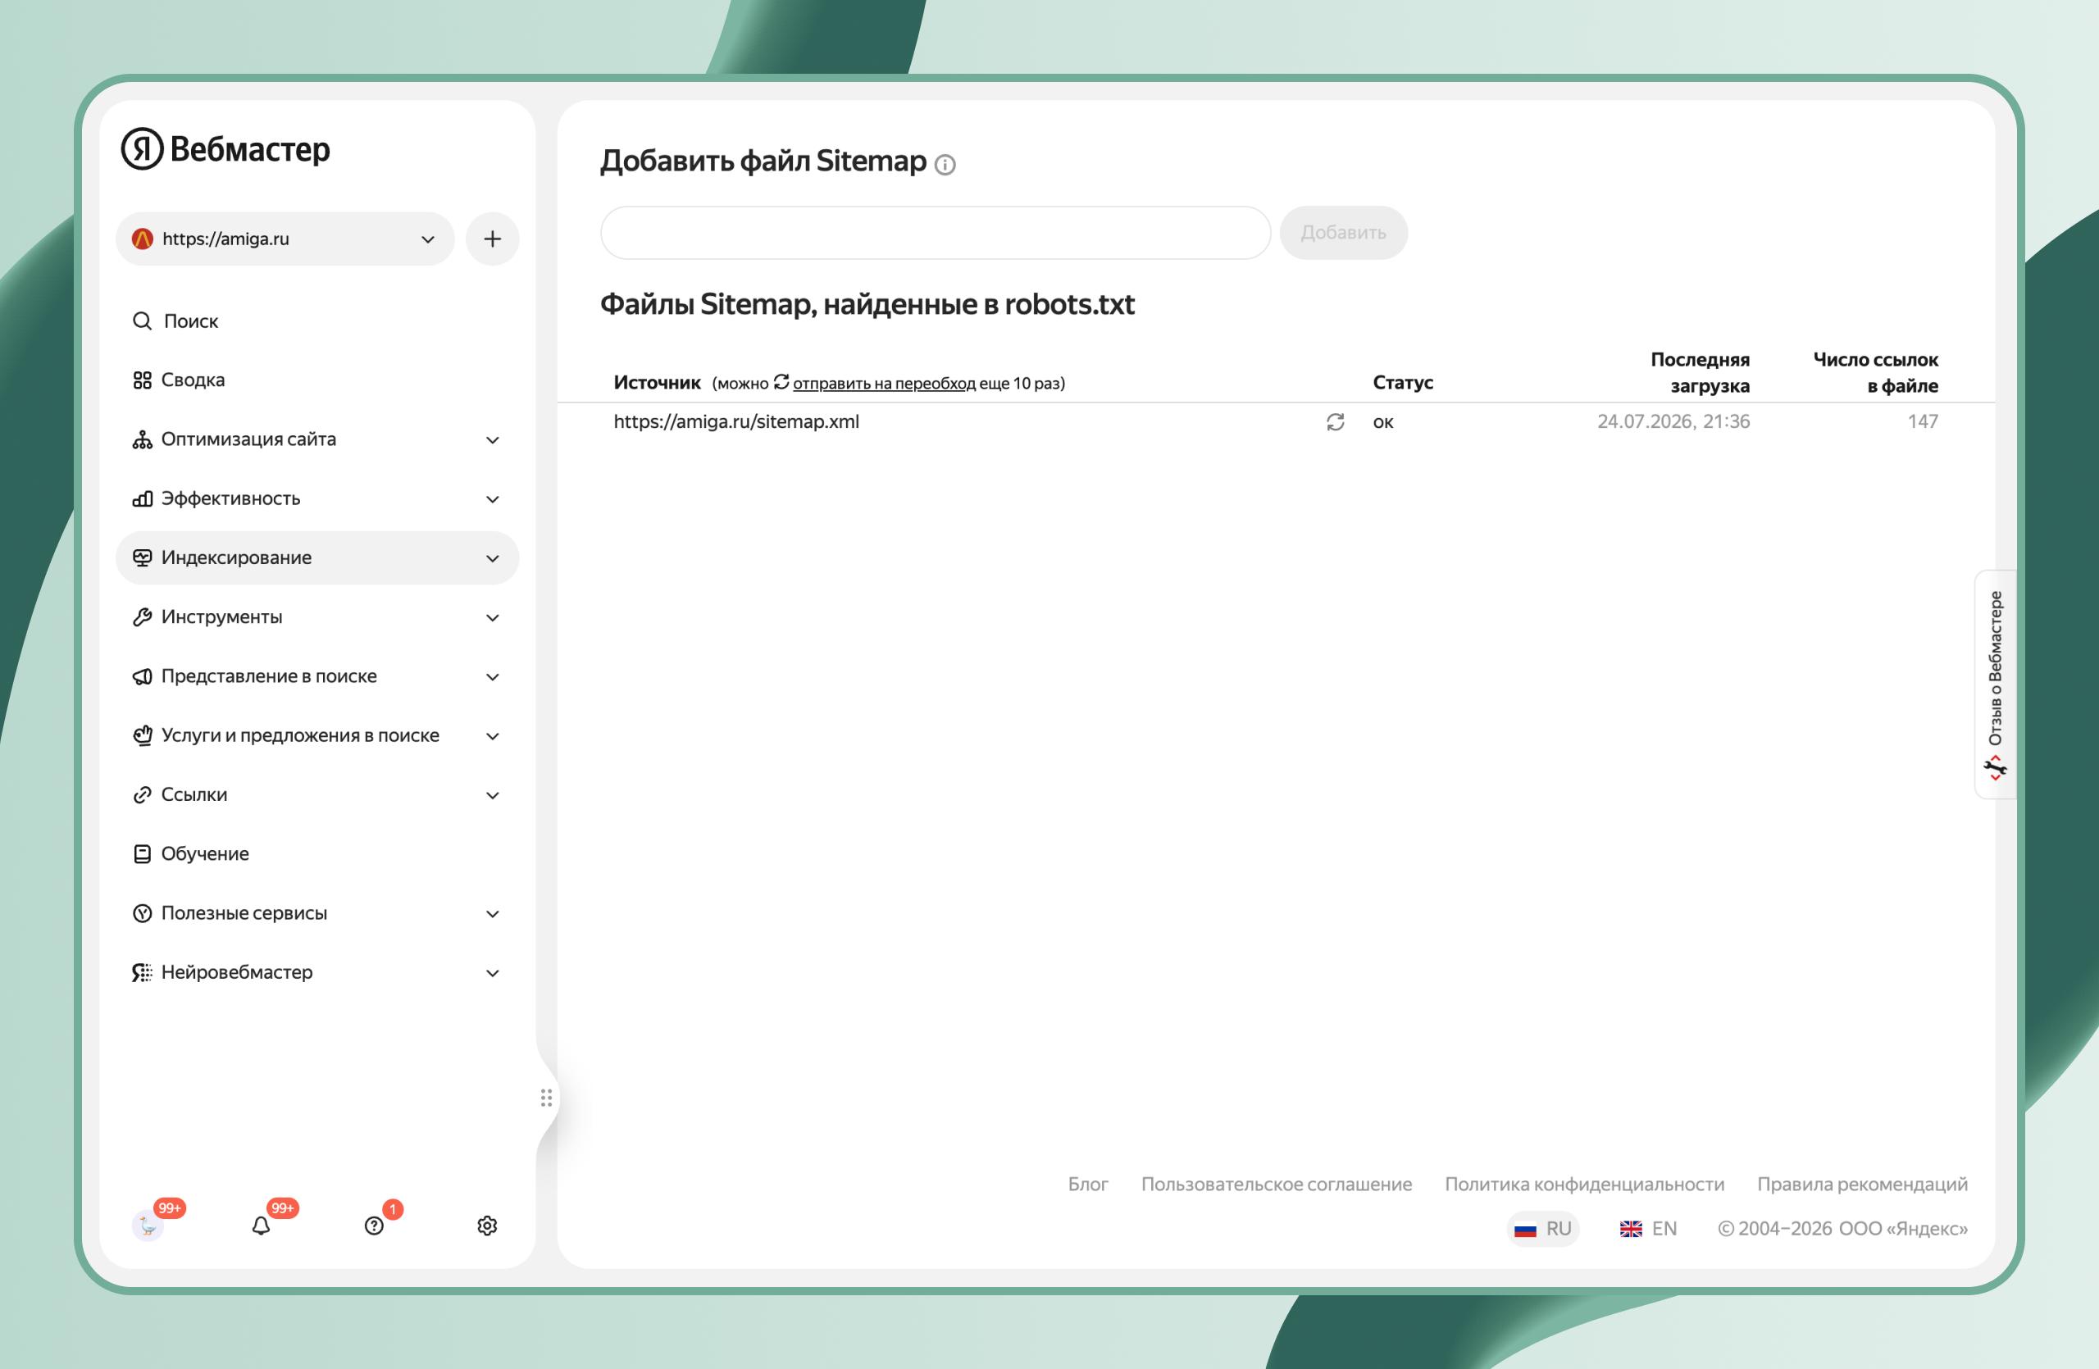Click the ОК status cell
Image resolution: width=2099 pixels, height=1369 pixels.
click(x=1383, y=423)
